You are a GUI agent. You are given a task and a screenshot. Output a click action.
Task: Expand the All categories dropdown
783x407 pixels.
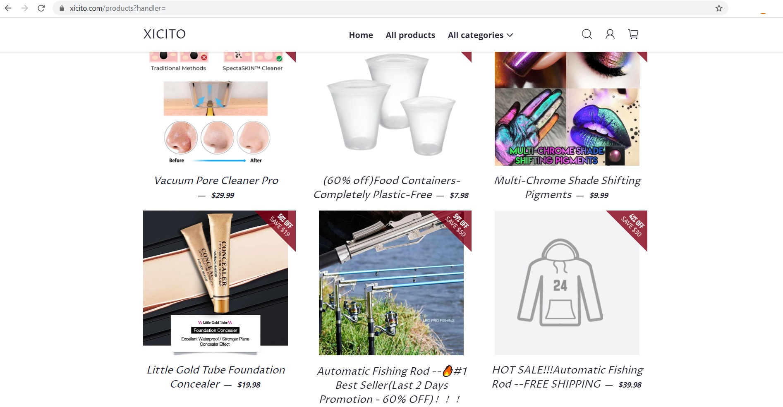[480, 35]
